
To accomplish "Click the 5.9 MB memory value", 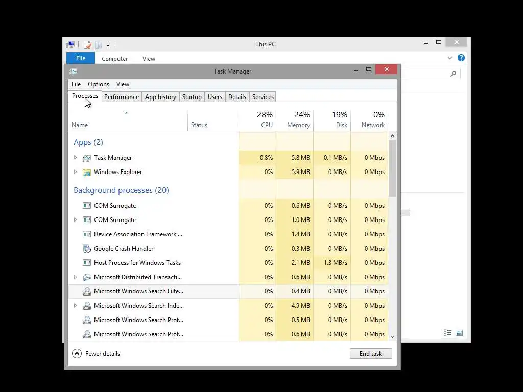I will pyautogui.click(x=300, y=172).
